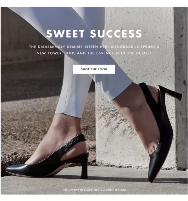The image size is (188, 201).
Task: Click the word SUCCESS in the headline
Action: click(x=116, y=34)
